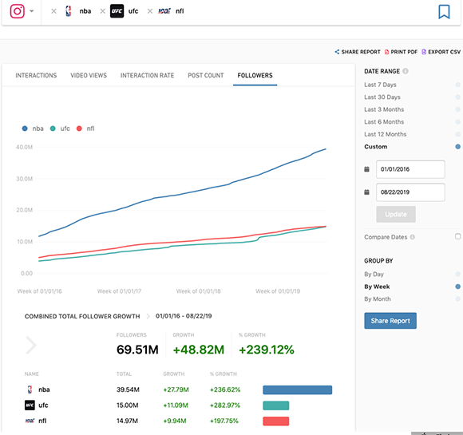The height and width of the screenshot is (435, 463).
Task: Focus the start date field 01/01/2016
Action: (x=410, y=169)
